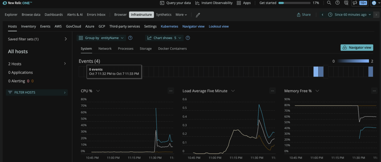381x162 pixels.
Task: Open Chart shows 5 dropdown
Action: tap(164, 38)
